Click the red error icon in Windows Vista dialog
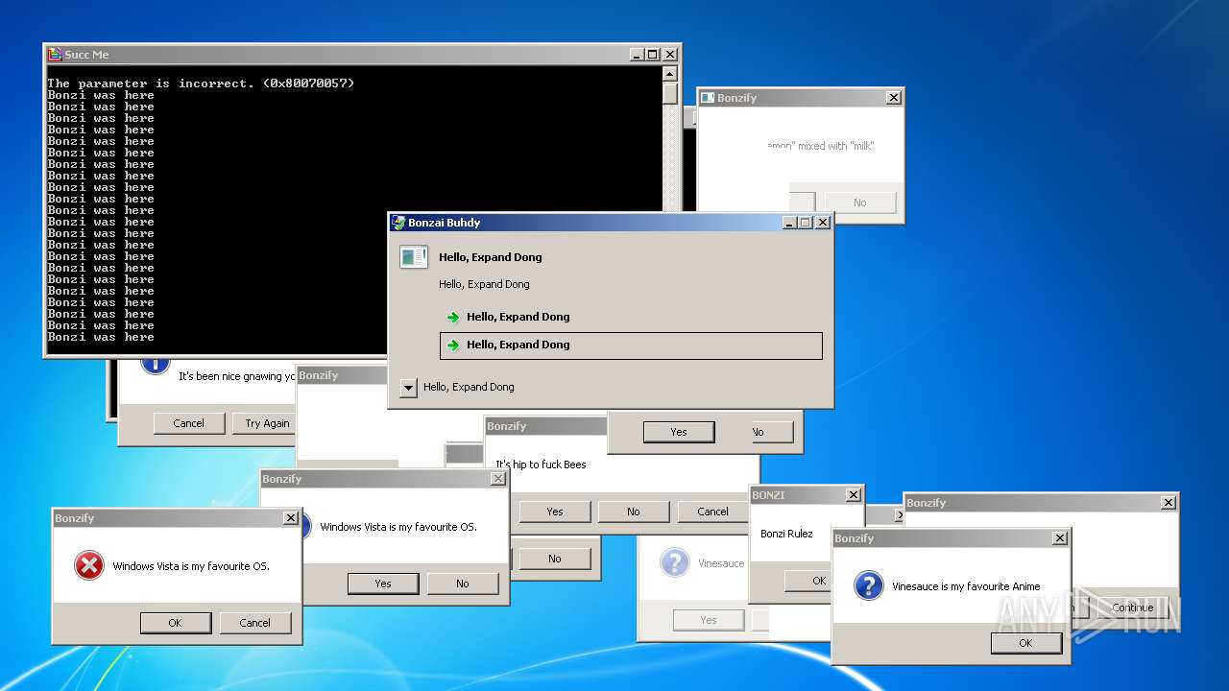Viewport: 1229px width, 691px height. pos(89,566)
